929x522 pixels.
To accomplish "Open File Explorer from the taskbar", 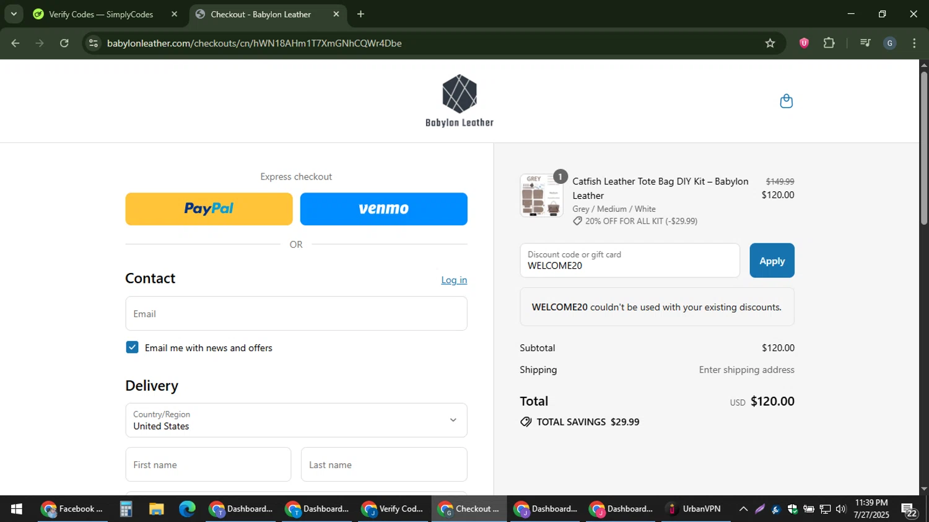I will [156, 509].
